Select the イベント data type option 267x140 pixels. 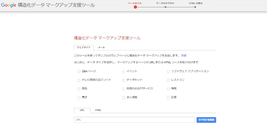pos(124,72)
